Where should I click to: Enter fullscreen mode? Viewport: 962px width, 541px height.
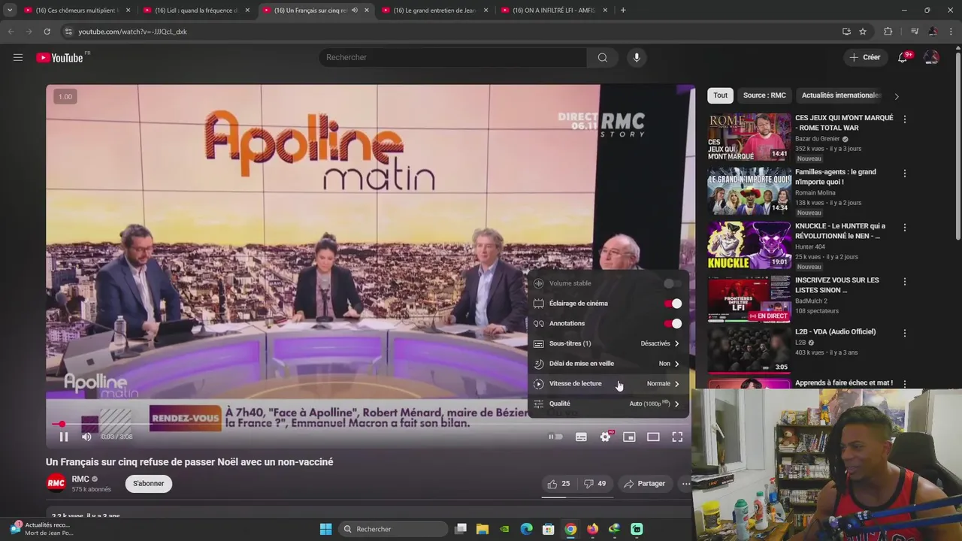coord(677,437)
